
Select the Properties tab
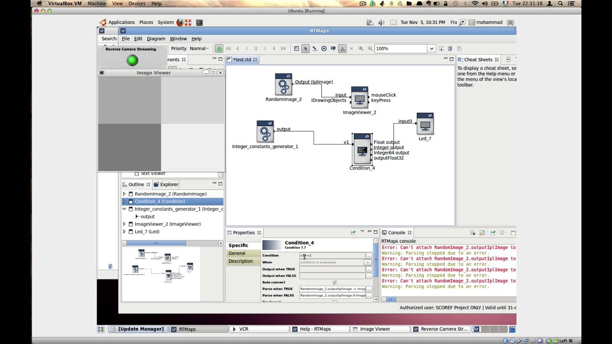pyautogui.click(x=244, y=233)
